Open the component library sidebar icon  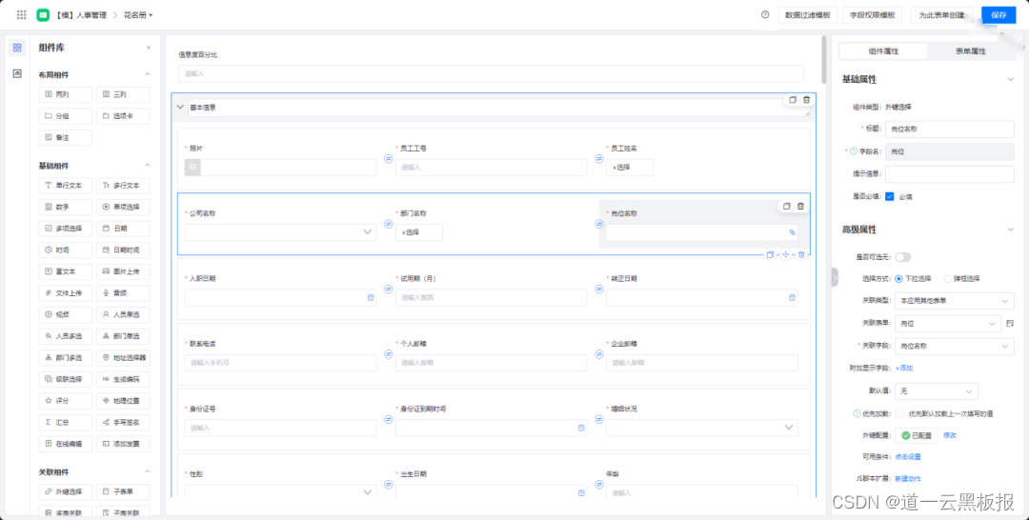tap(17, 48)
